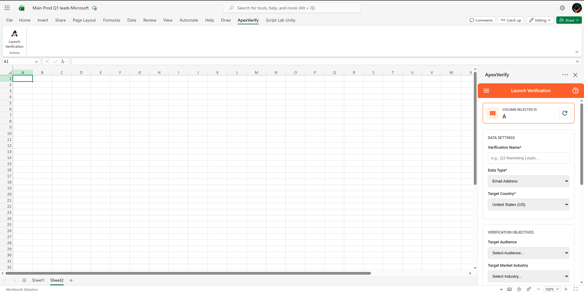The height and width of the screenshot is (292, 584).
Task: Open the settings gear icon
Action: tap(562, 8)
